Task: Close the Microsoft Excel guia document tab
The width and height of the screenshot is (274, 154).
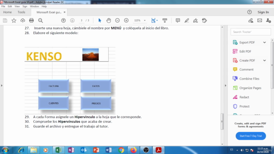Action: [x=65, y=12]
